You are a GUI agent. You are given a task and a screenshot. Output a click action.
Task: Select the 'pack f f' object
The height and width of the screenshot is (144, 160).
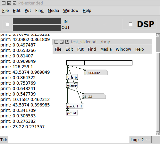[75, 106]
